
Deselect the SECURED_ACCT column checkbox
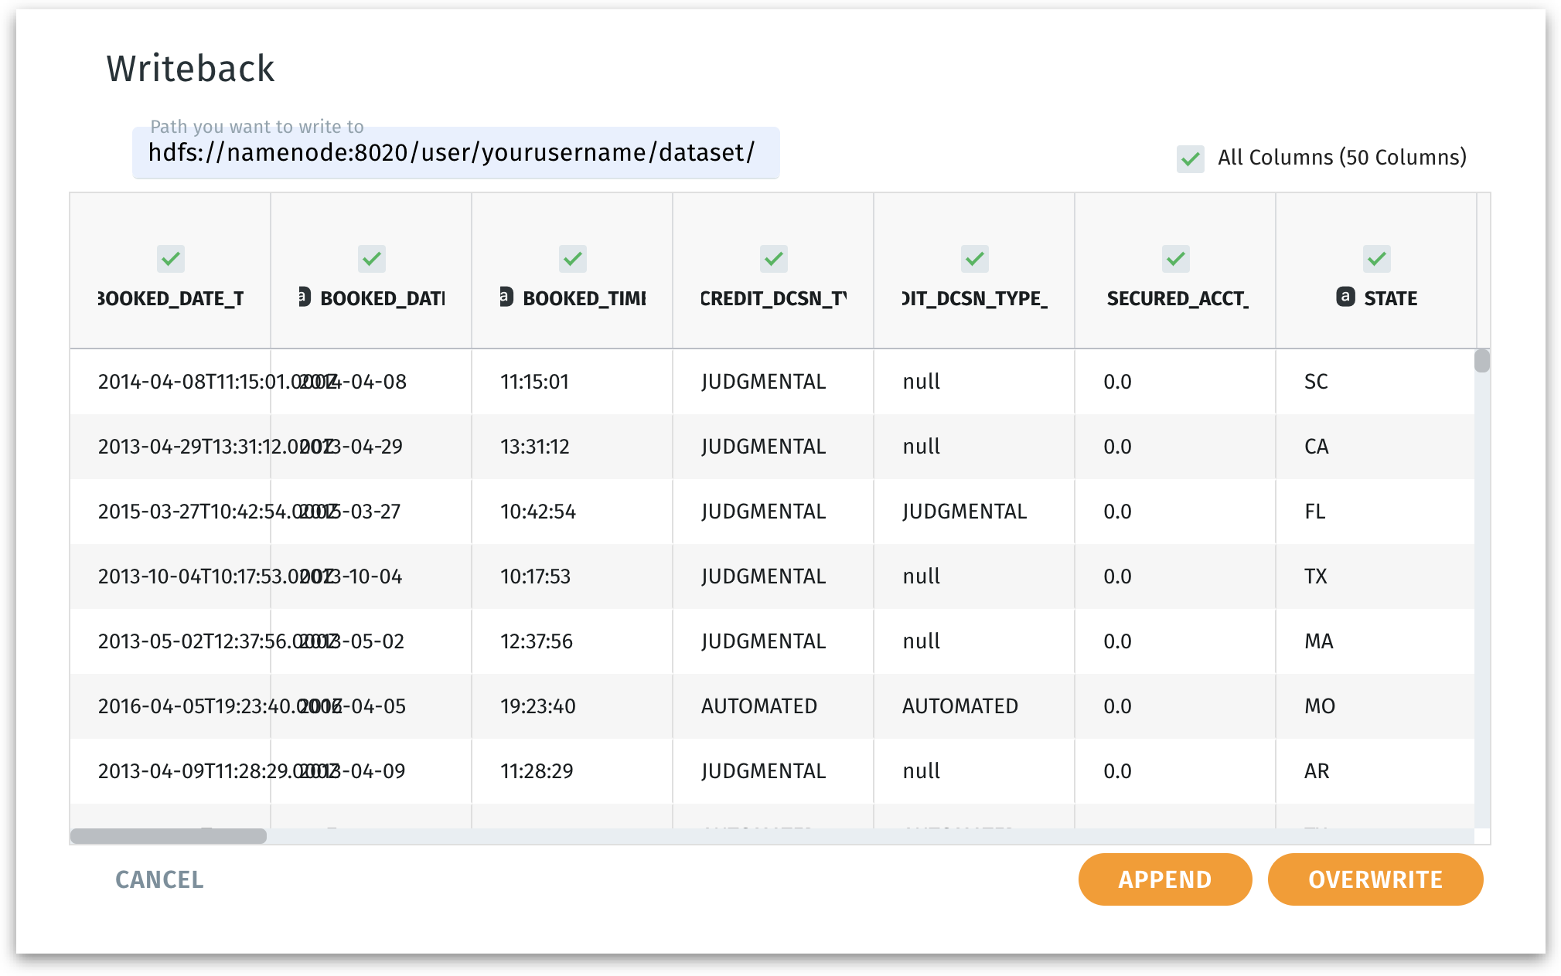click(x=1175, y=259)
